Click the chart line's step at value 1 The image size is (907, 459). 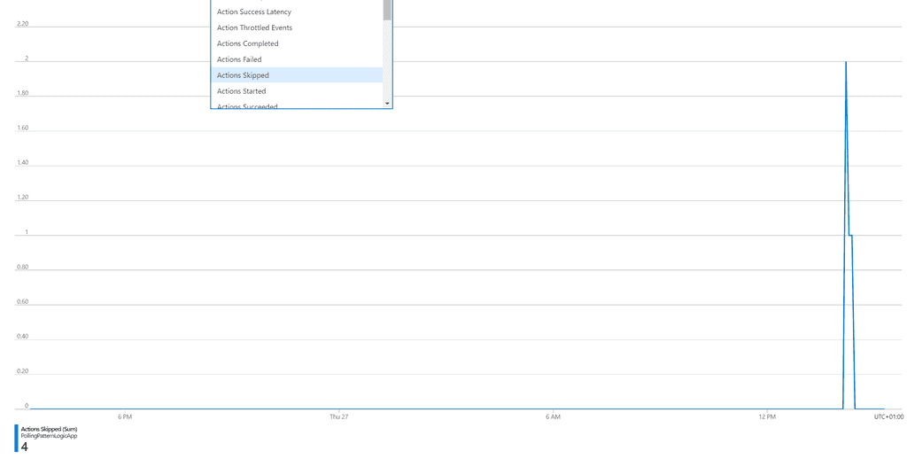(x=850, y=235)
